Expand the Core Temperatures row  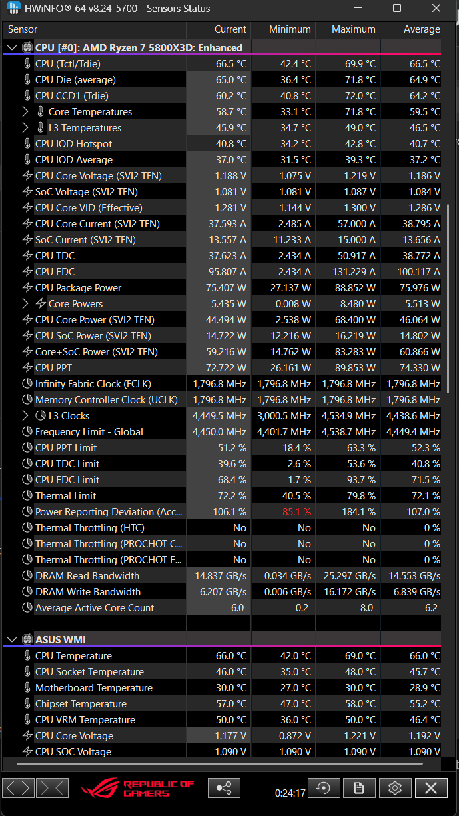[x=25, y=111]
